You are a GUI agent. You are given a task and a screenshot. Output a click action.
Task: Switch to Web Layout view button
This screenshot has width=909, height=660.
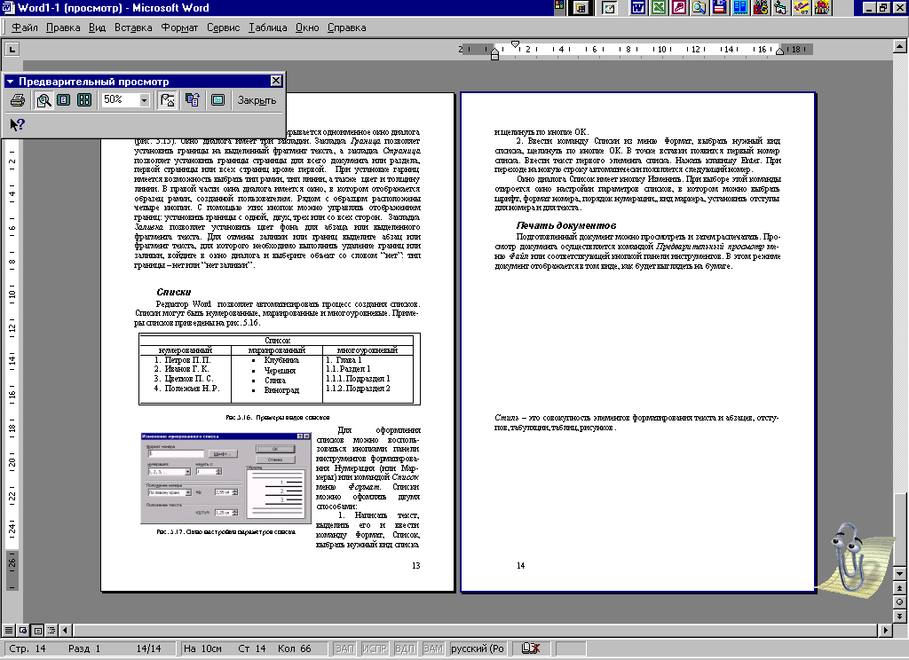(x=22, y=630)
